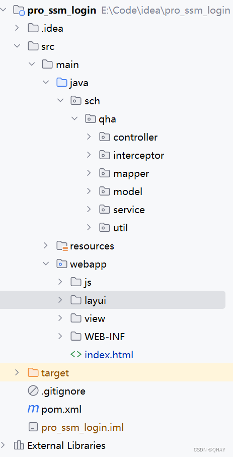Click the Maven pom.xml file icon
This screenshot has height=457, width=233.
[x=33, y=409]
